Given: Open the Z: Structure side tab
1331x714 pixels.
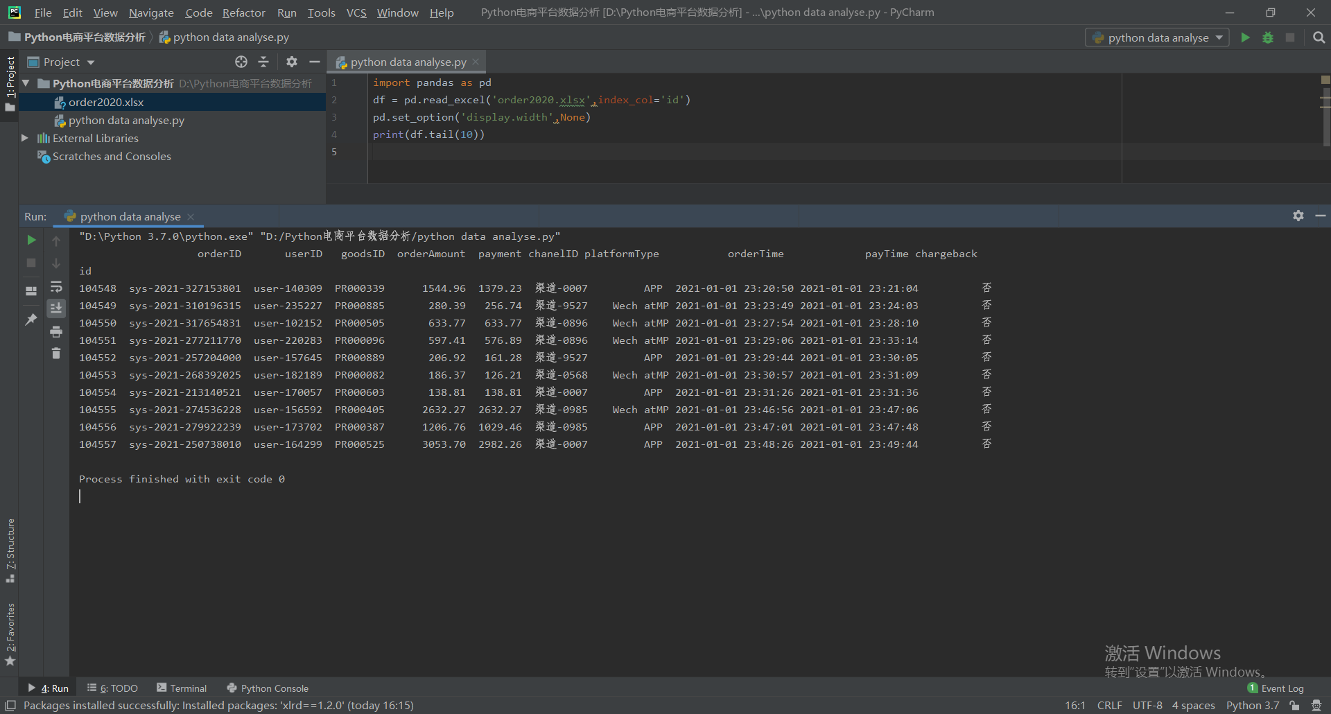Looking at the screenshot, I should (x=10, y=551).
